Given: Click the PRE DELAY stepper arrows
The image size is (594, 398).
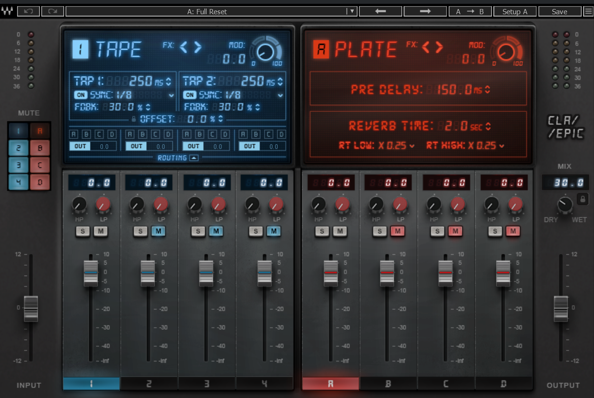Looking at the screenshot, I should click(488, 89).
